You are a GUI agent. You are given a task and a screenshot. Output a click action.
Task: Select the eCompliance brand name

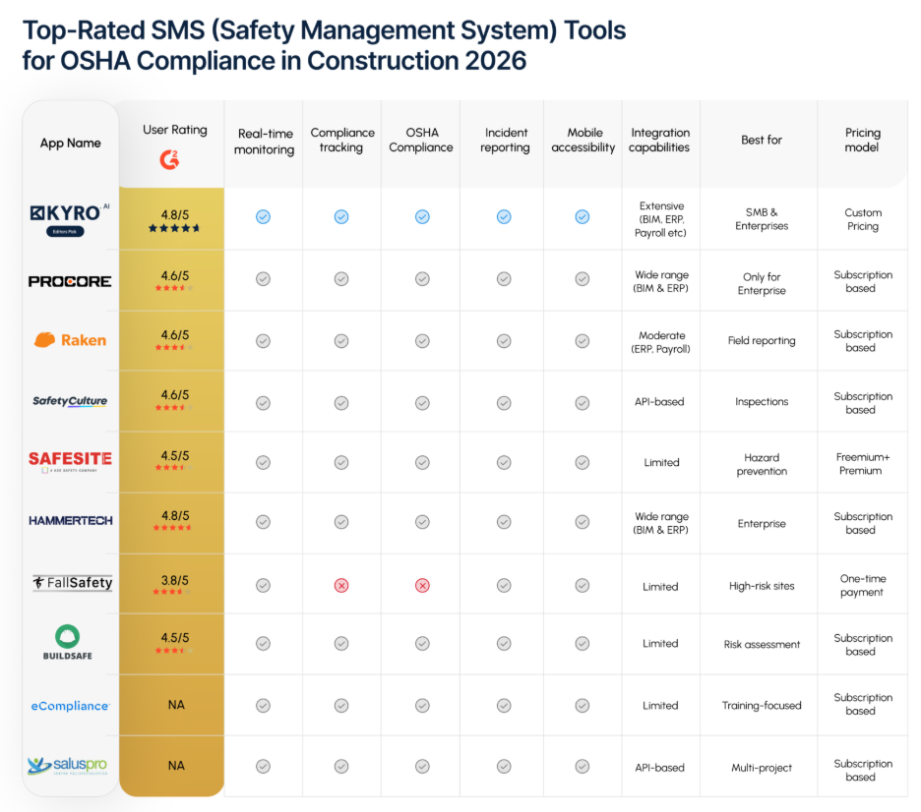click(69, 705)
